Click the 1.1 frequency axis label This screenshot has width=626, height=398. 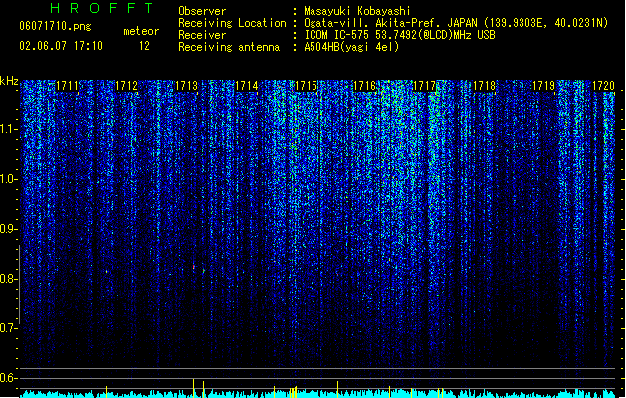coord(8,129)
